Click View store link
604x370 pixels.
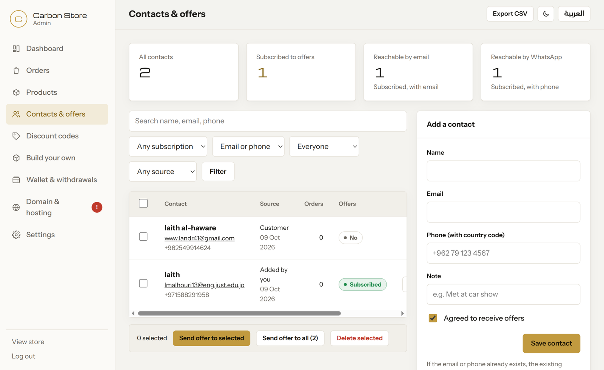pyautogui.click(x=28, y=342)
